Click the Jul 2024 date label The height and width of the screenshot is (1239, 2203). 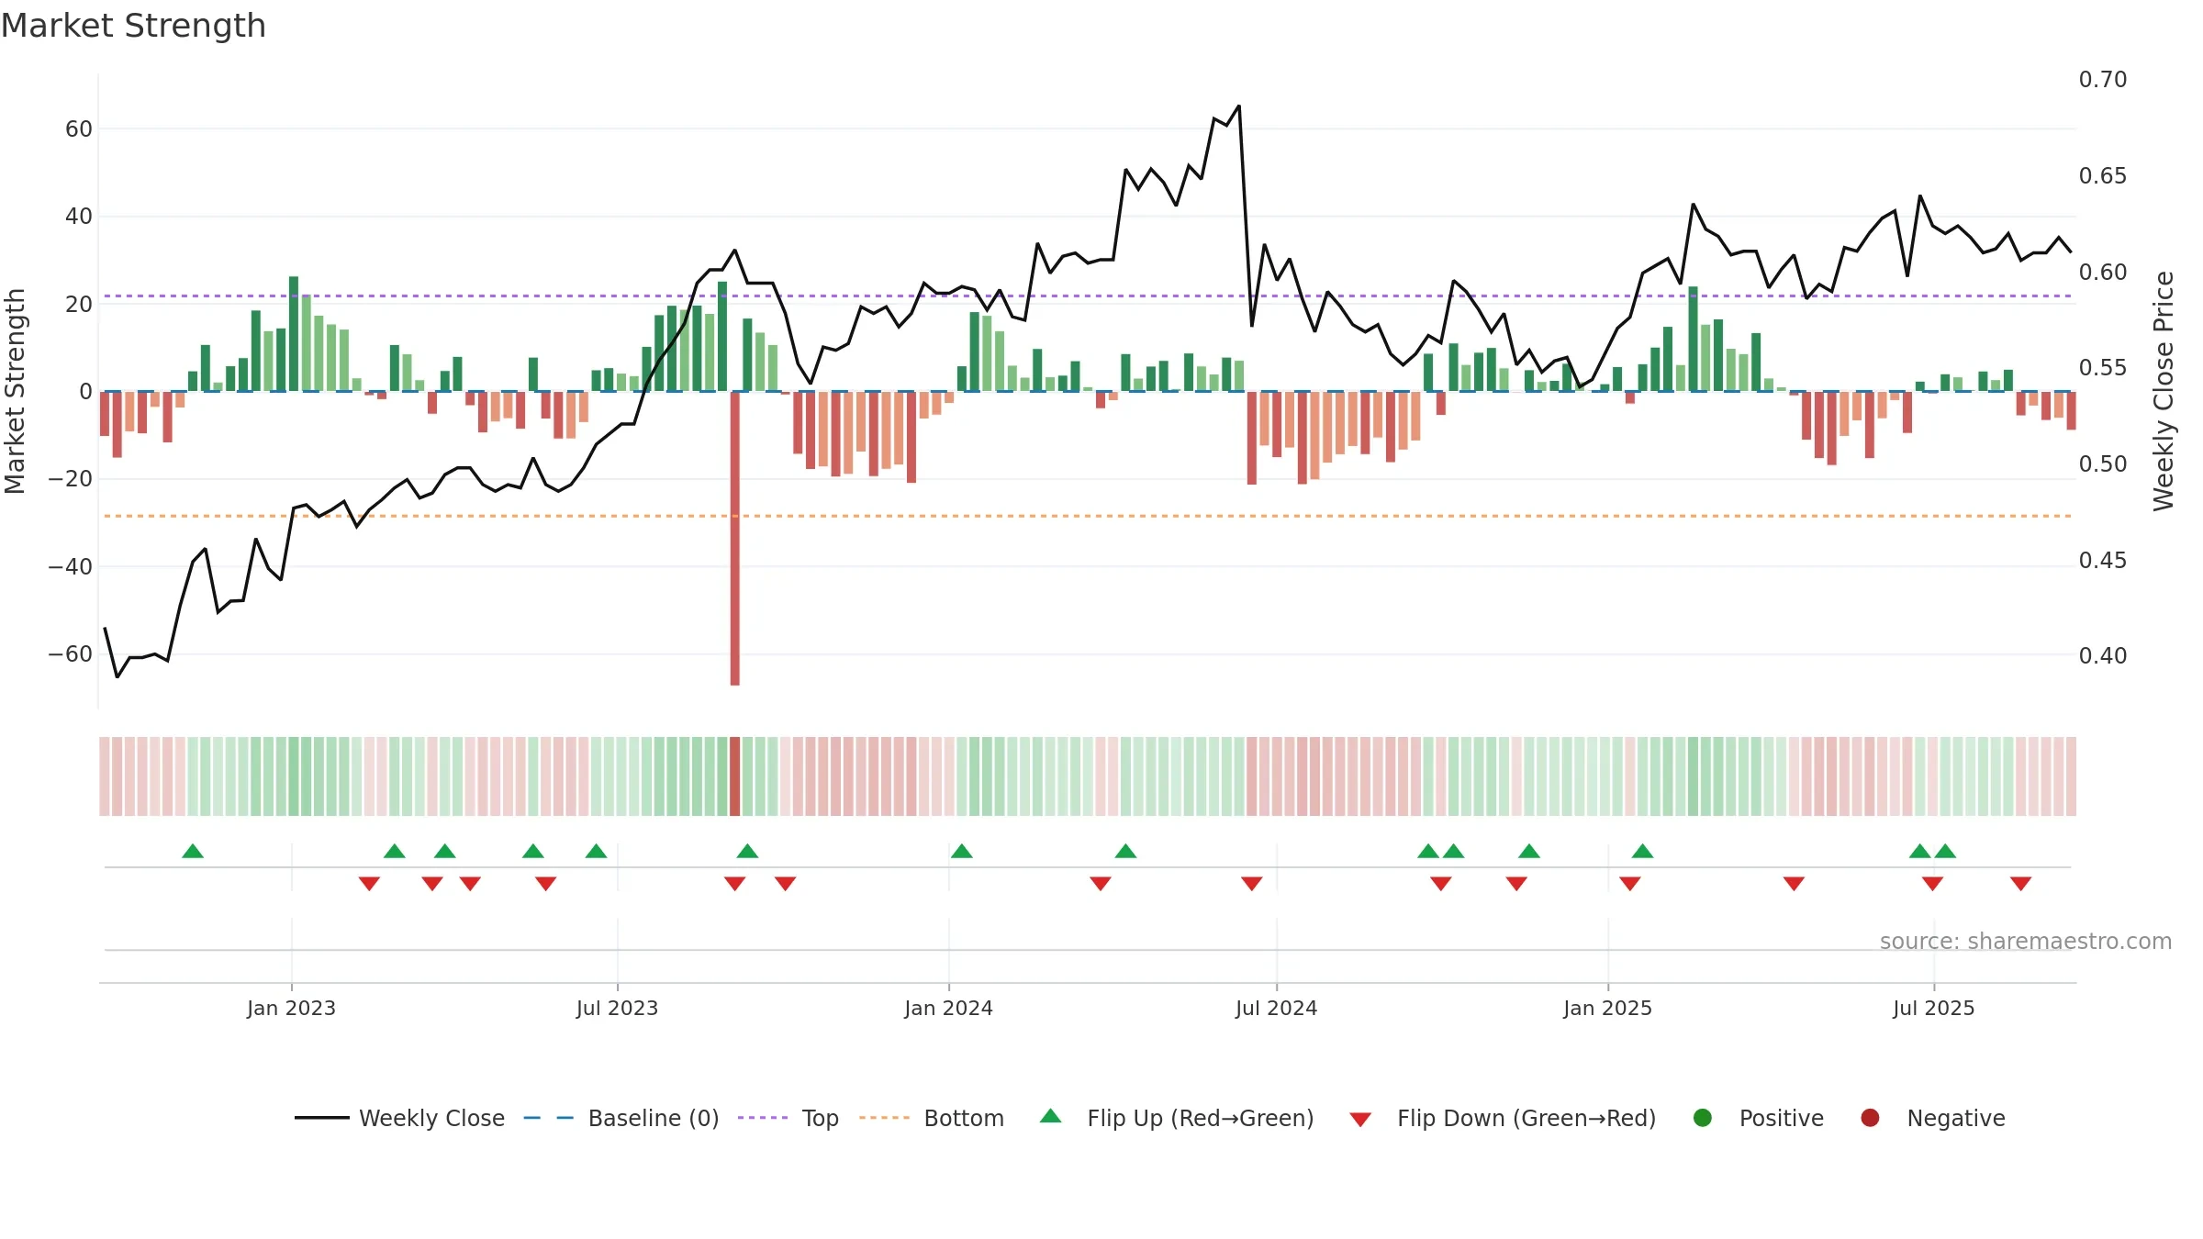[1276, 1008]
